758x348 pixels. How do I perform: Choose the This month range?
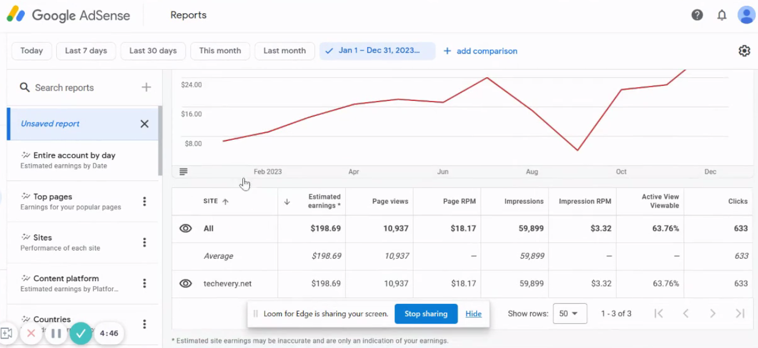coord(220,50)
